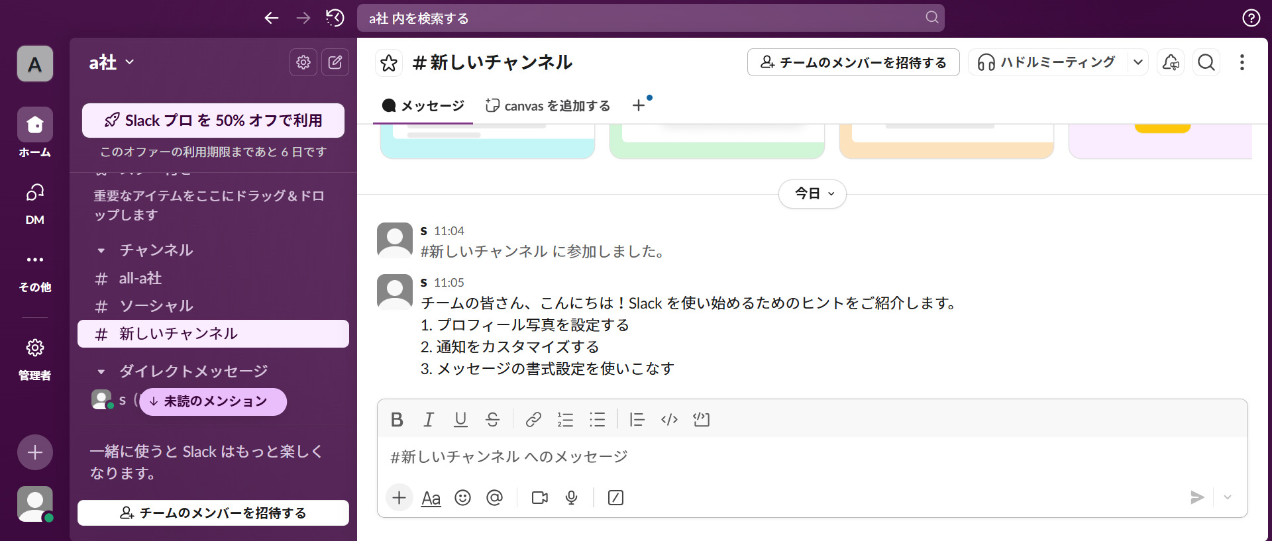
Task: Collapse the ダイレクトメッセージ section
Action: [x=101, y=371]
